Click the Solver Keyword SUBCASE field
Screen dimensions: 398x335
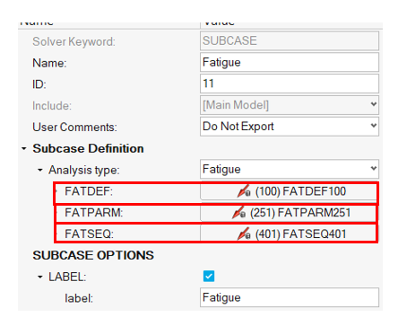point(290,40)
